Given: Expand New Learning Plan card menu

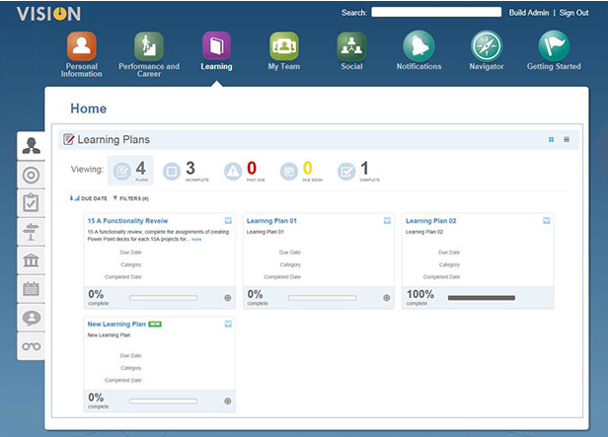Looking at the screenshot, I should (228, 324).
